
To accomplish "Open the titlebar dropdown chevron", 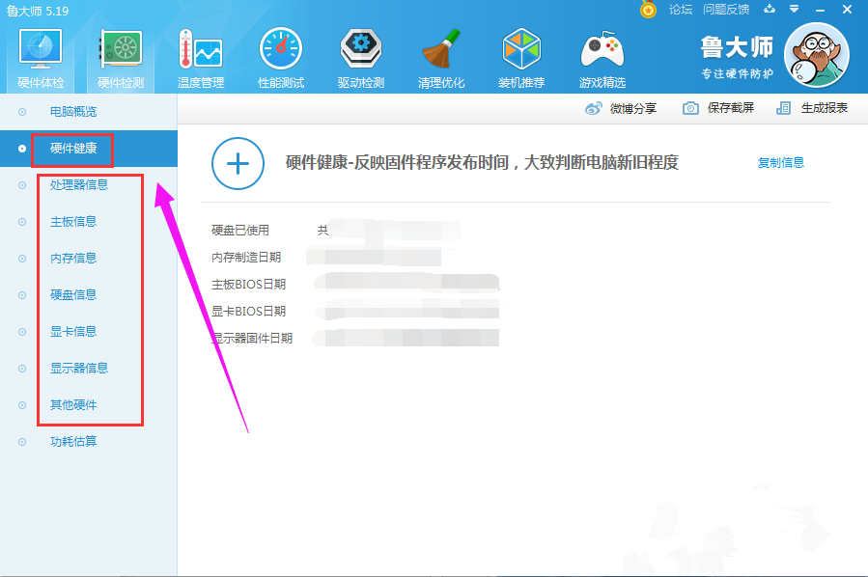I will [795, 9].
